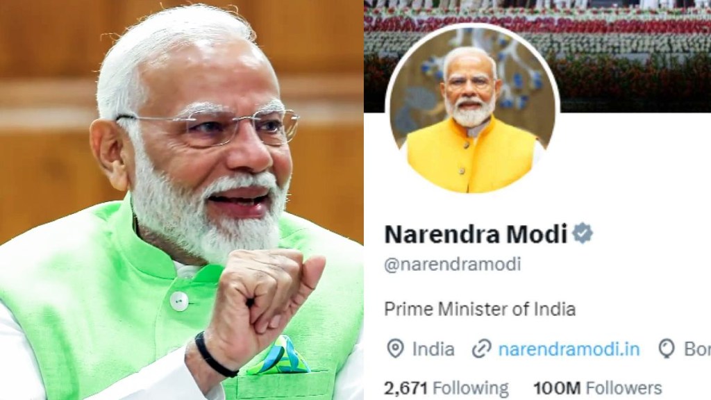The width and height of the screenshot is (711, 400).
Task: View the 100M Followers list
Action: (598, 388)
